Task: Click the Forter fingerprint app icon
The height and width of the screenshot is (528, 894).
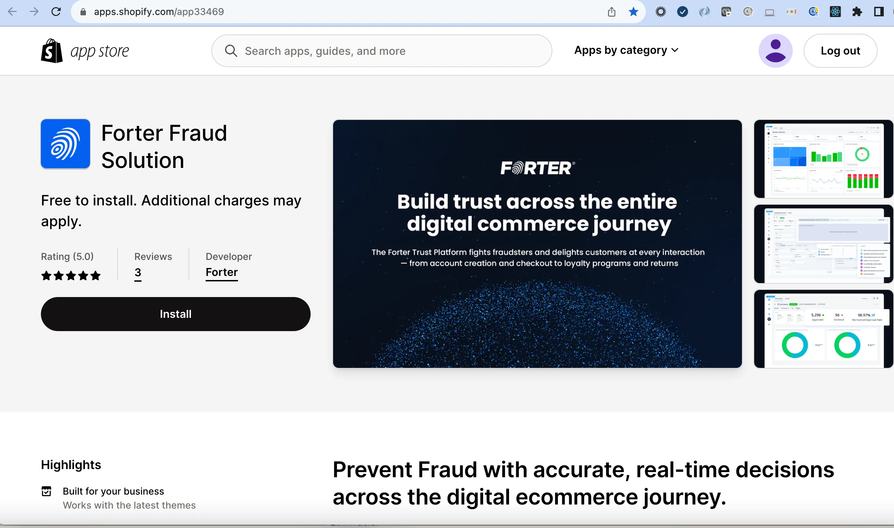Action: tap(65, 144)
